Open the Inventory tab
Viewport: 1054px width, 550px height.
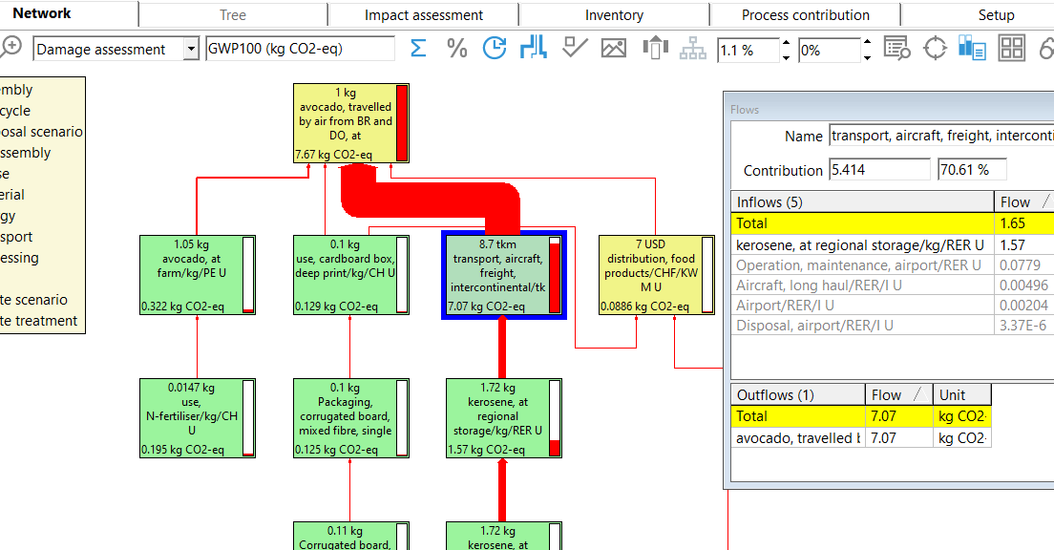[x=614, y=14]
